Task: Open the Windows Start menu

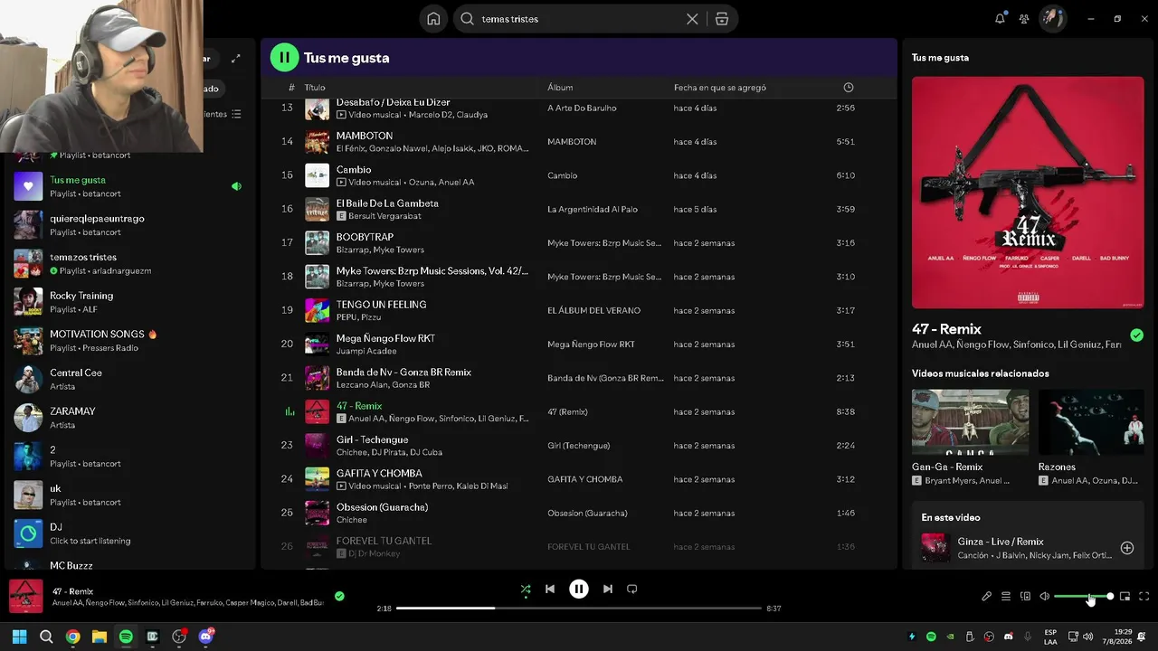Action: pos(20,637)
